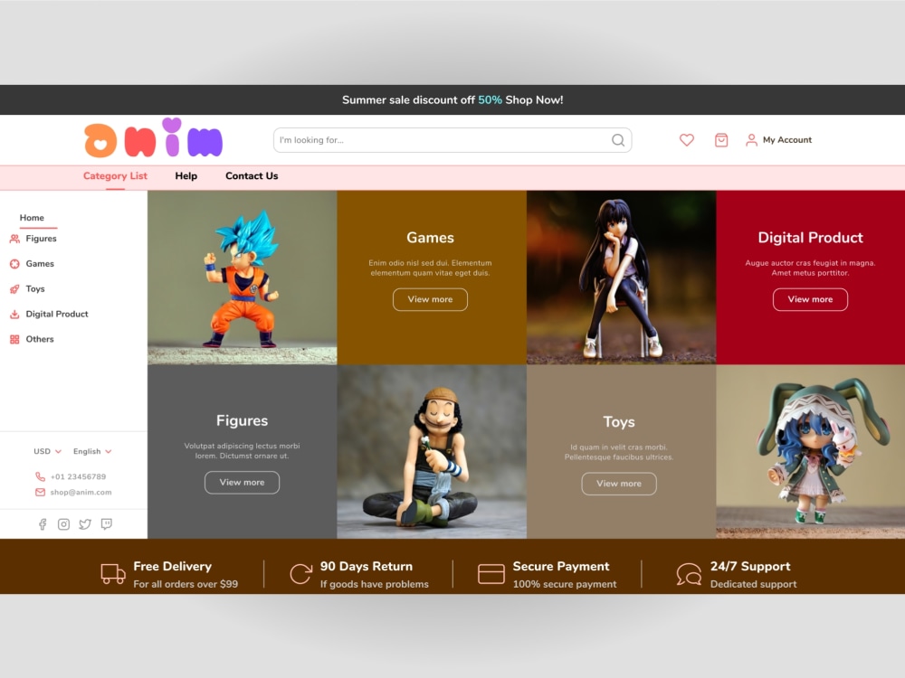Click the Figures card heading

242,421
